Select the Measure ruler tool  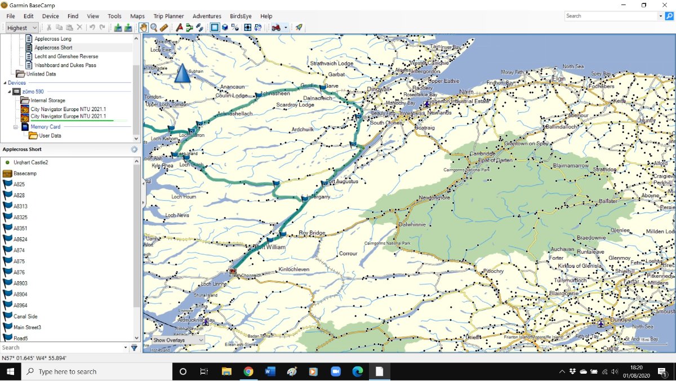163,28
